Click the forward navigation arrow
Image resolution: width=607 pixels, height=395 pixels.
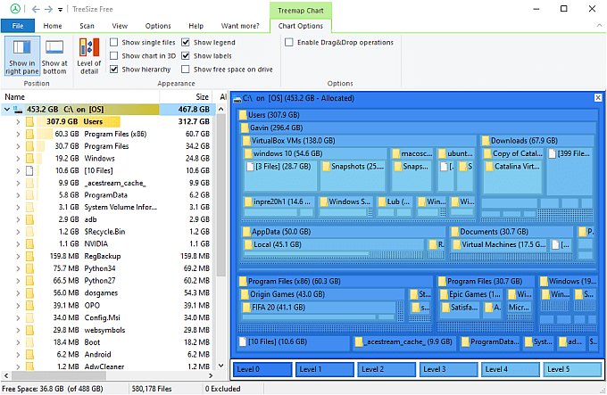(x=47, y=9)
